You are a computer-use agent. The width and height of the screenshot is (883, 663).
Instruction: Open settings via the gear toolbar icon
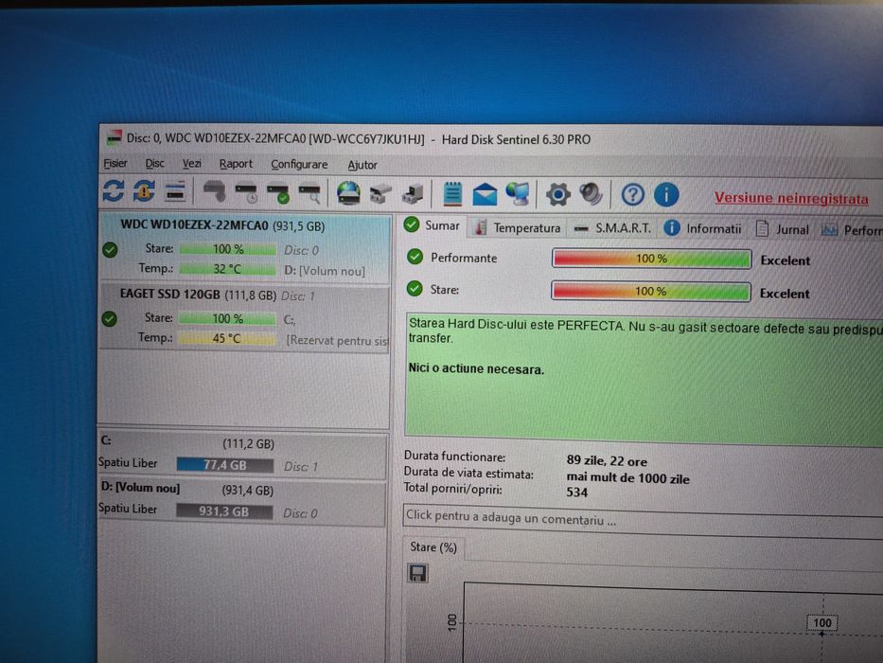coord(557,195)
